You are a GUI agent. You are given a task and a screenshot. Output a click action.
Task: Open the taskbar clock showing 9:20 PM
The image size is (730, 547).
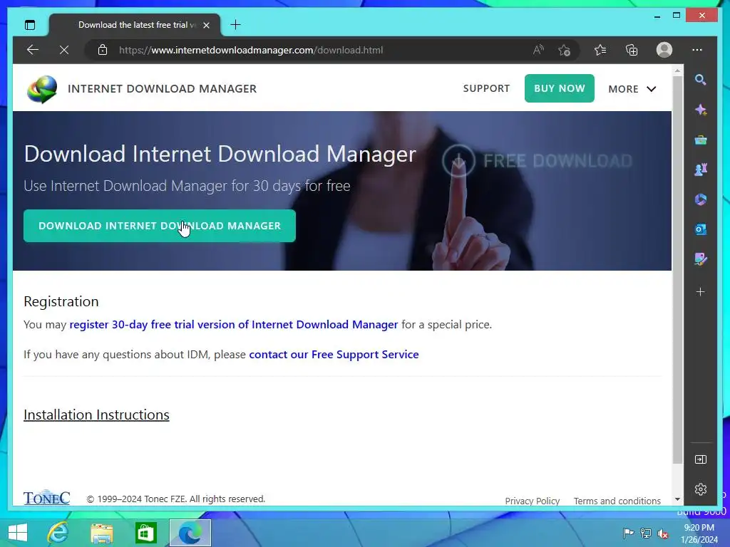(x=699, y=533)
